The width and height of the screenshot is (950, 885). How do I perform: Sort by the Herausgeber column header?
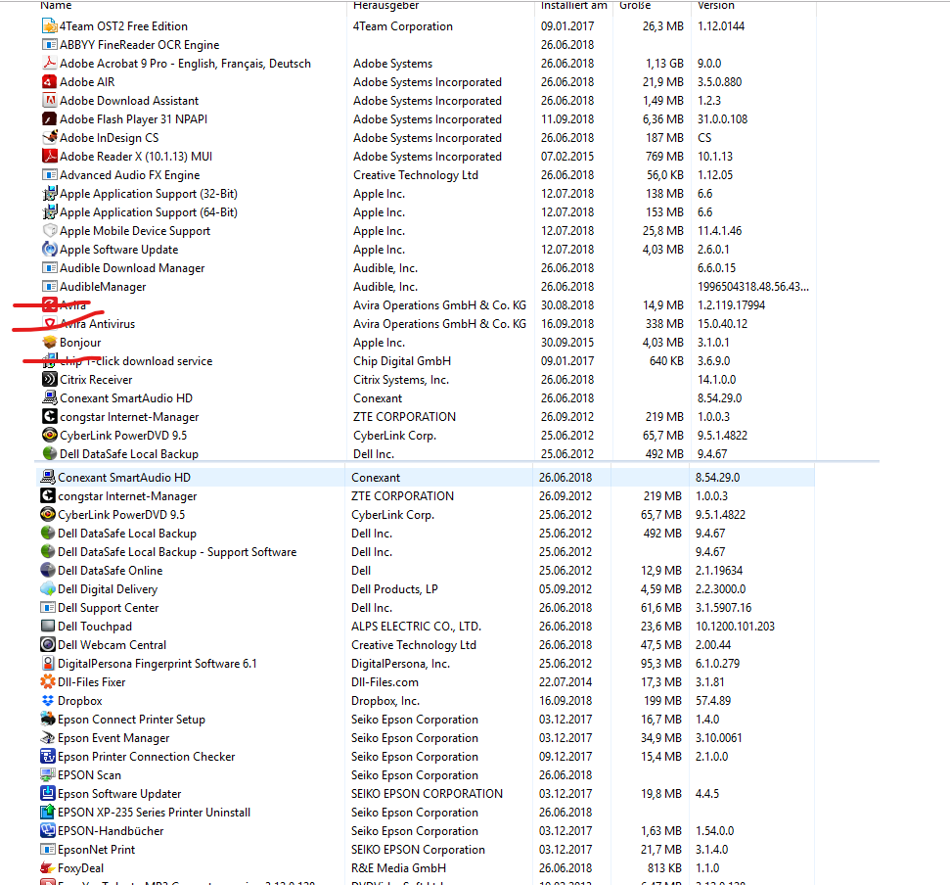[x=385, y=6]
